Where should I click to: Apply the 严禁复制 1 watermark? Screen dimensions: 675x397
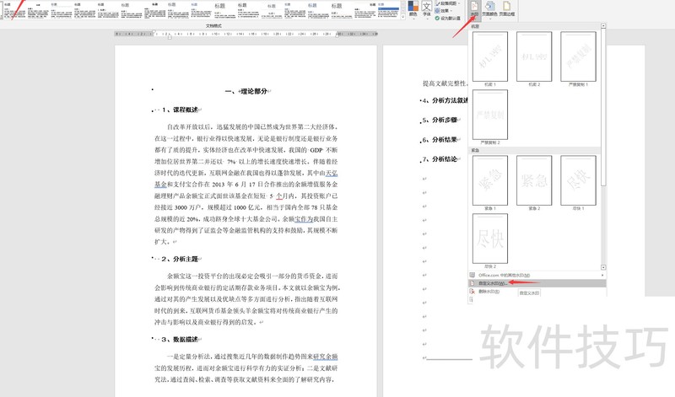coord(578,57)
